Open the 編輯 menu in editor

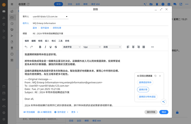click(33, 41)
